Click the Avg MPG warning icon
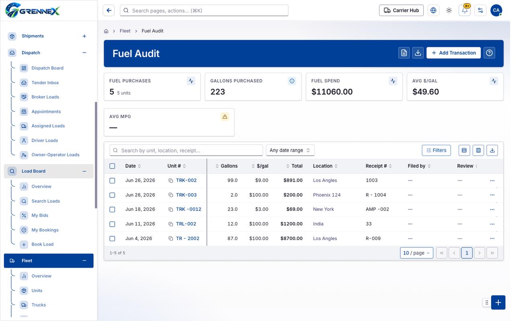 coord(225,117)
